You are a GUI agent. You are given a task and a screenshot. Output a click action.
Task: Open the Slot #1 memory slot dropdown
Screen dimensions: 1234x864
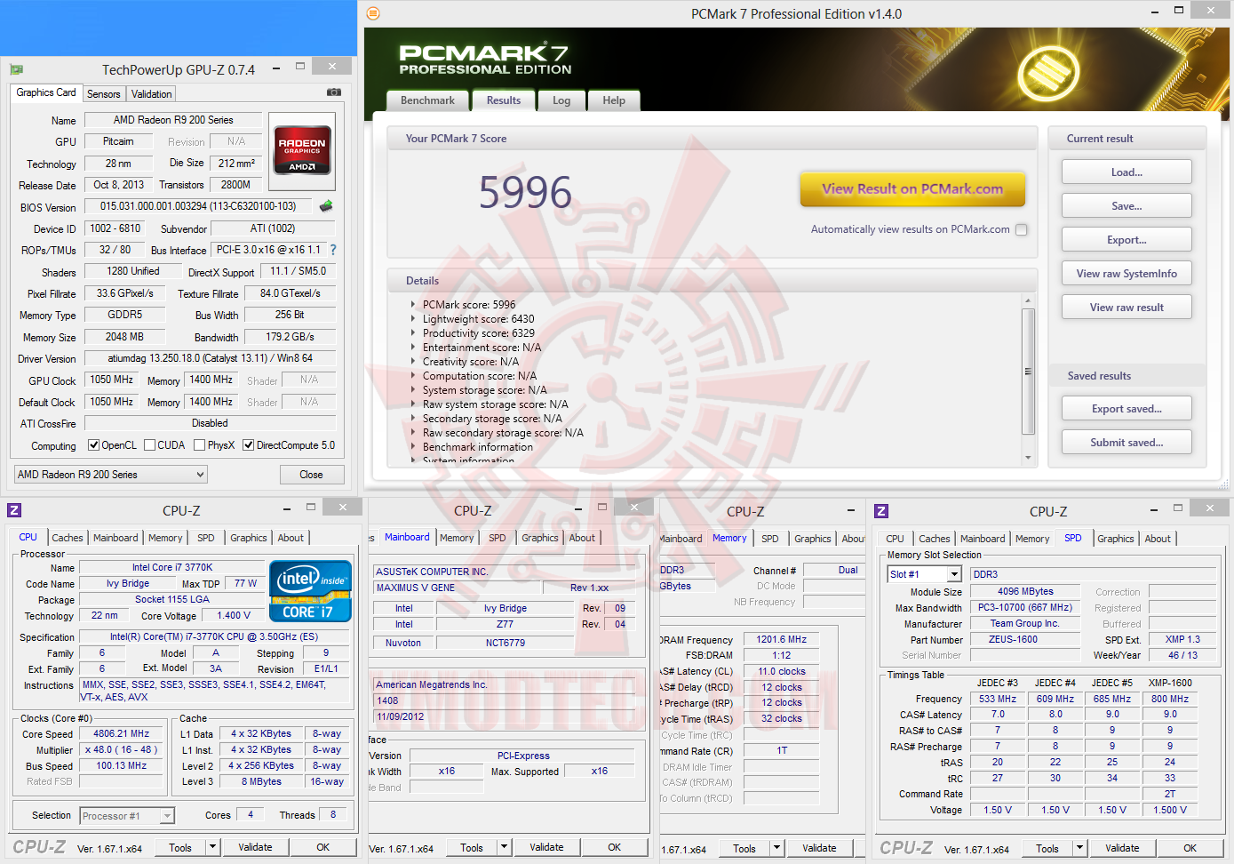(x=925, y=574)
